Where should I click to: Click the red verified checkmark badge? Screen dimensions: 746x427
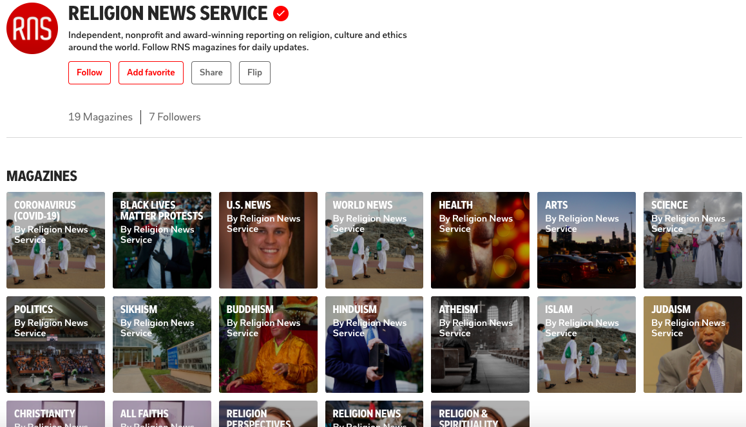[280, 13]
